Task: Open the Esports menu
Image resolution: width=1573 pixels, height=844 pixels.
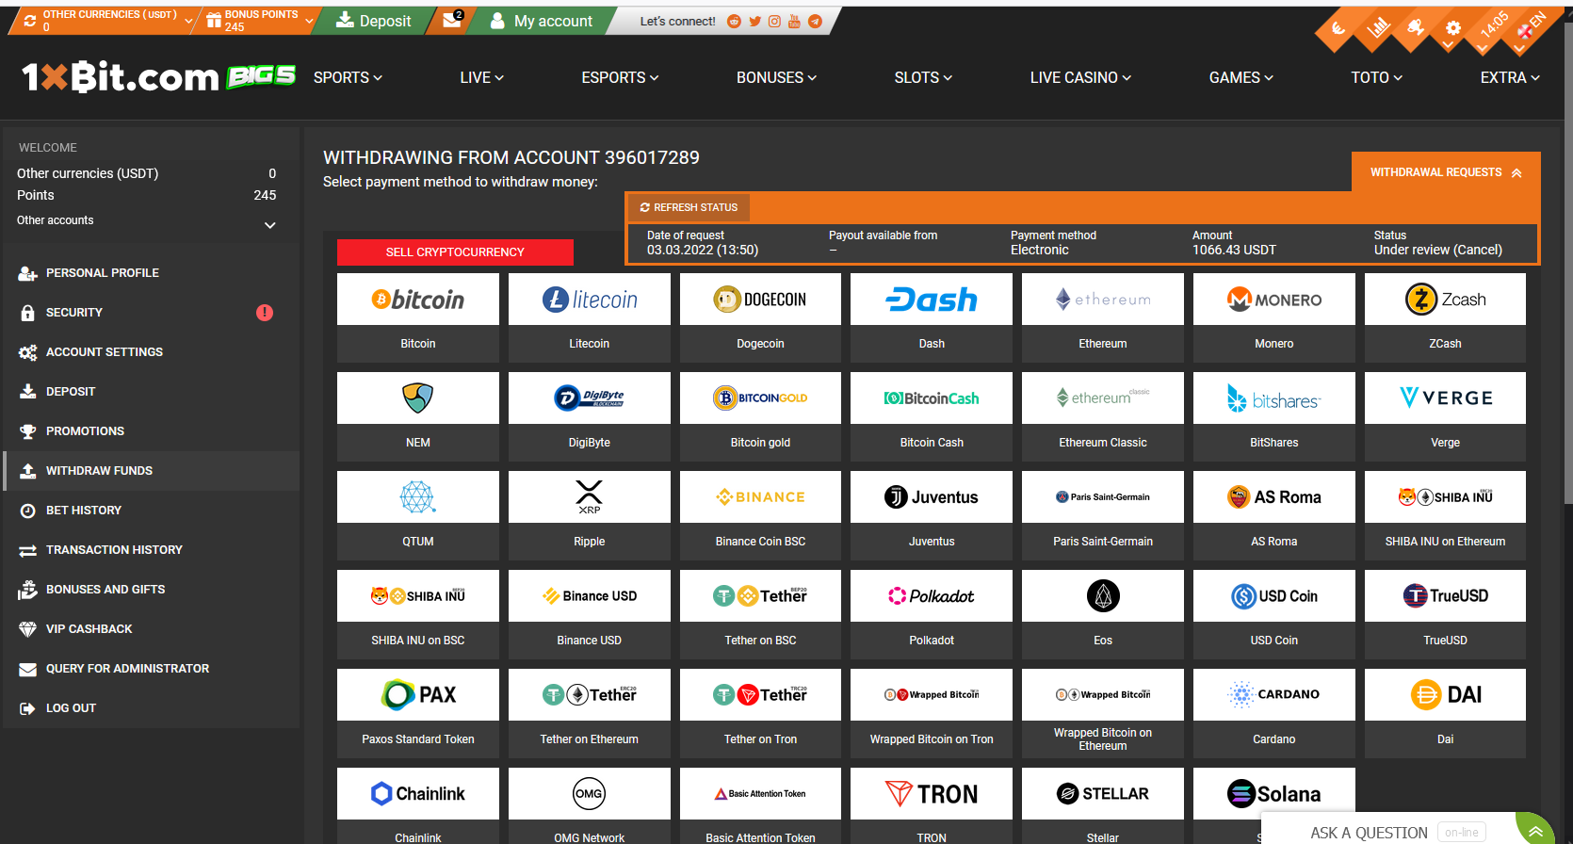Action: tap(620, 78)
